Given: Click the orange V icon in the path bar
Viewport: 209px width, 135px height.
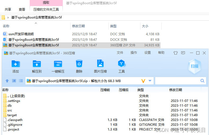Looking at the screenshot, I should tap(143, 81).
